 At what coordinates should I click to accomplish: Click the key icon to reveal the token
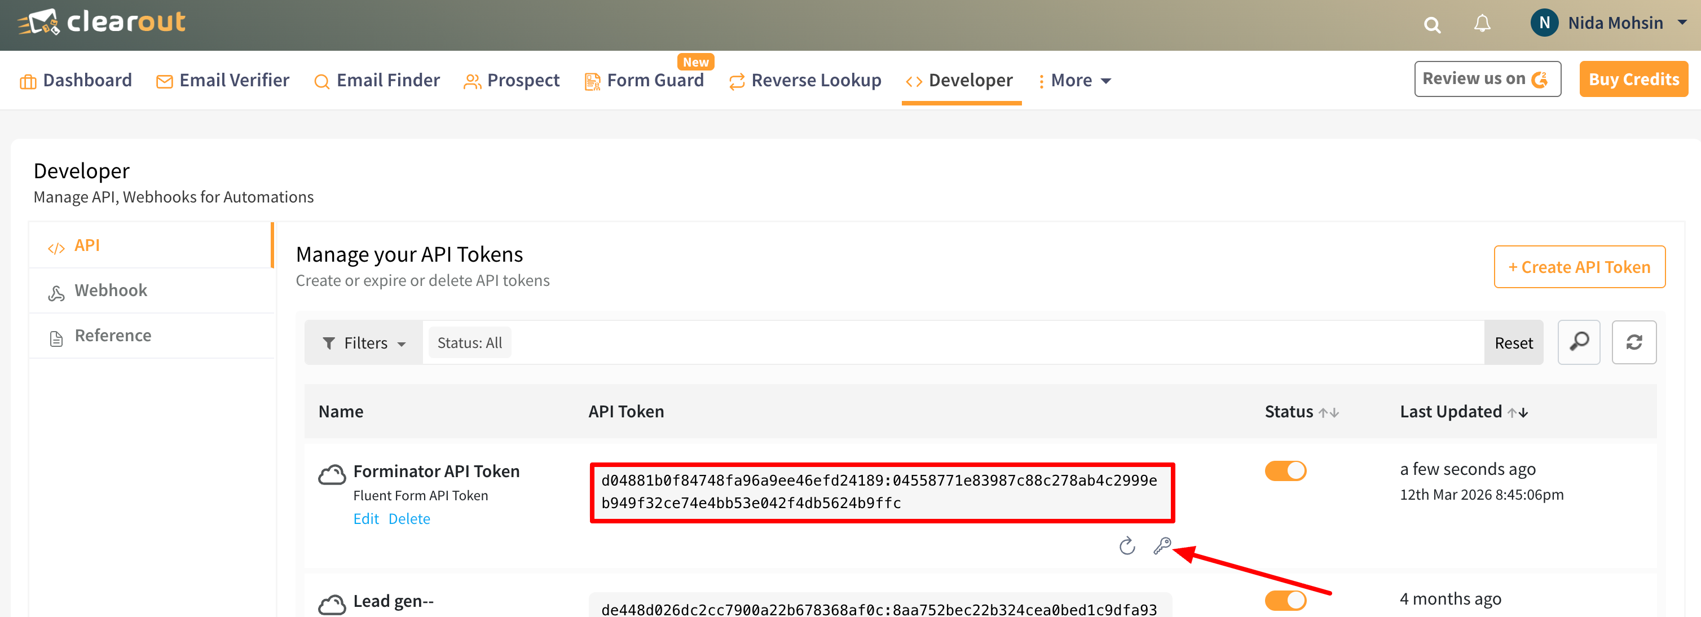tap(1162, 547)
